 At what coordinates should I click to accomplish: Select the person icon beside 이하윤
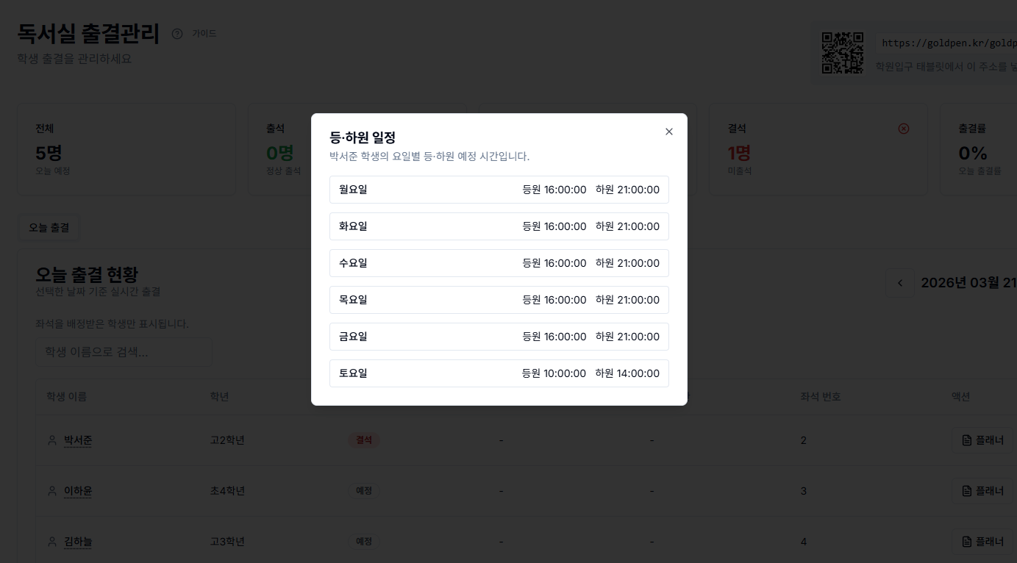[51, 491]
